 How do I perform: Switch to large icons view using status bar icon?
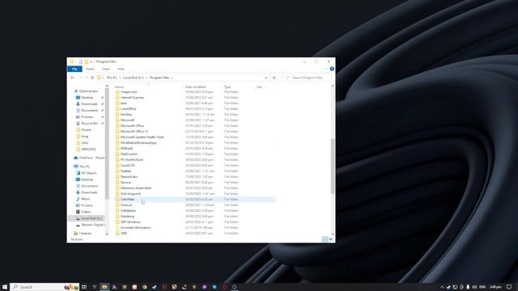click(x=331, y=239)
